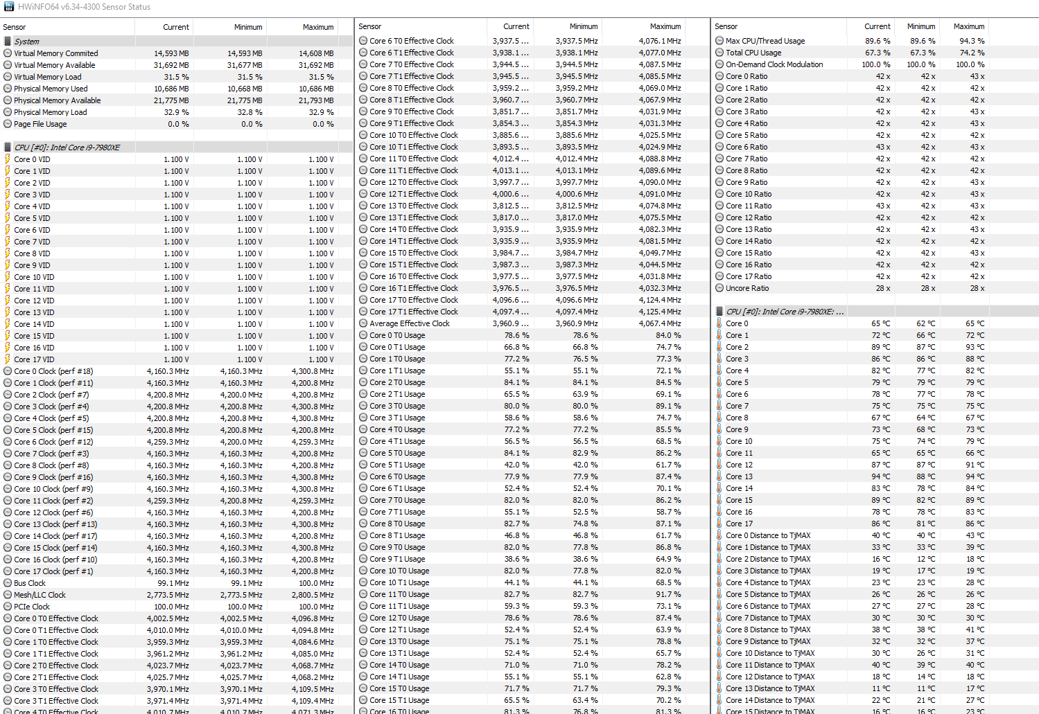The width and height of the screenshot is (1039, 714).
Task: Select the Core 13 Distance to TjMAX row
Action: point(875,688)
